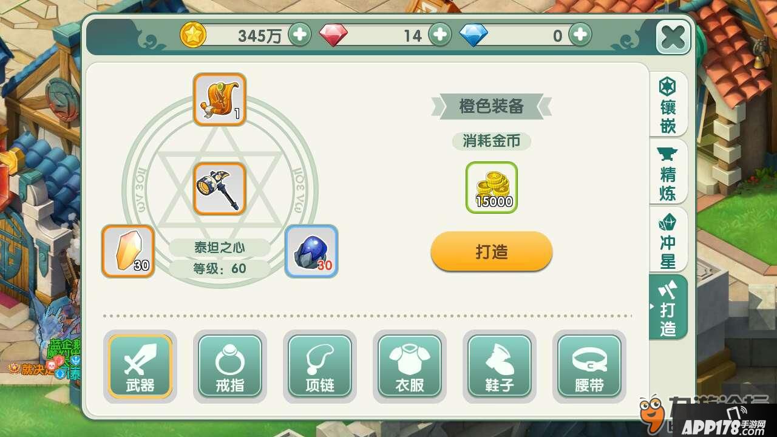Close the forging panel

click(x=673, y=38)
